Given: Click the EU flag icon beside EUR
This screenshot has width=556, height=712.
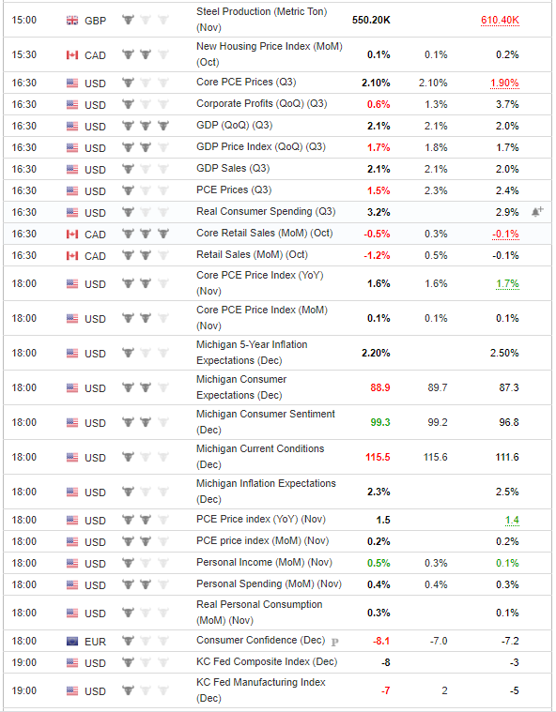Looking at the screenshot, I should tap(71, 641).
